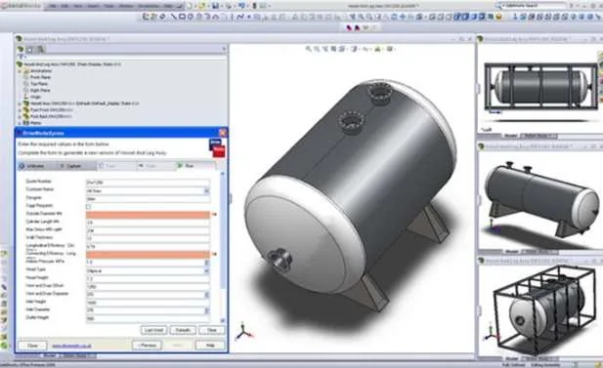Click the Zoom to Fit magnifier in viewport
This screenshot has width=603, height=368.
click(x=309, y=49)
